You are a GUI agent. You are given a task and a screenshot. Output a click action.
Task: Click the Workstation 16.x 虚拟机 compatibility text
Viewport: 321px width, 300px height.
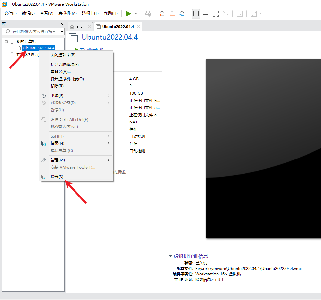(x=218, y=274)
